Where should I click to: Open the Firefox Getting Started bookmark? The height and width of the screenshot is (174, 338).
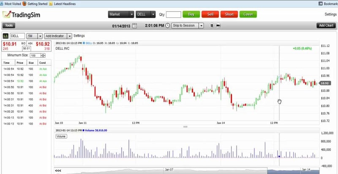(35, 4)
